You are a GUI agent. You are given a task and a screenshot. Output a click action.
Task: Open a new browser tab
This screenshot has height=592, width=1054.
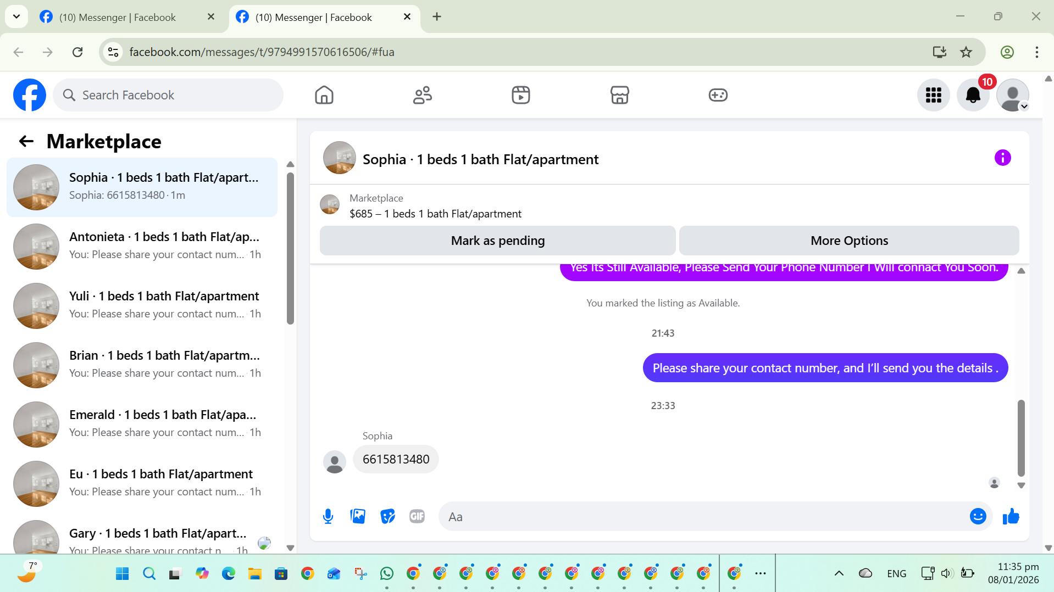pos(437,17)
